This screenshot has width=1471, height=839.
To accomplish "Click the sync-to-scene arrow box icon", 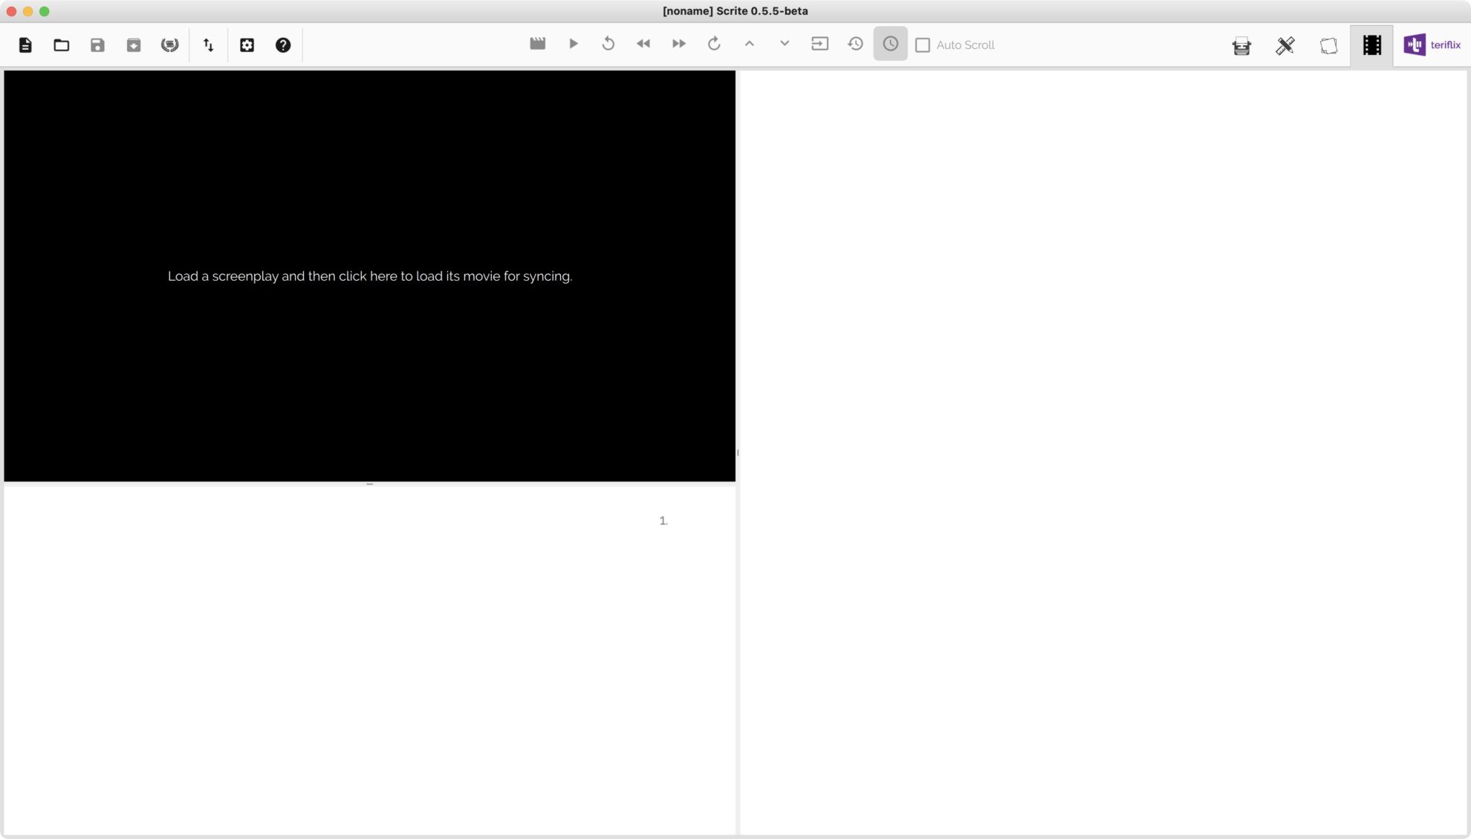I will tap(819, 44).
